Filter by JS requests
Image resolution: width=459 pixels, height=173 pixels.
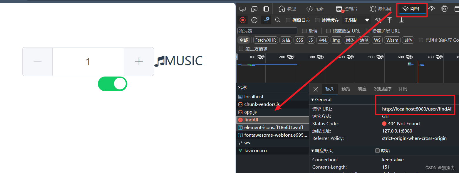[x=311, y=40]
